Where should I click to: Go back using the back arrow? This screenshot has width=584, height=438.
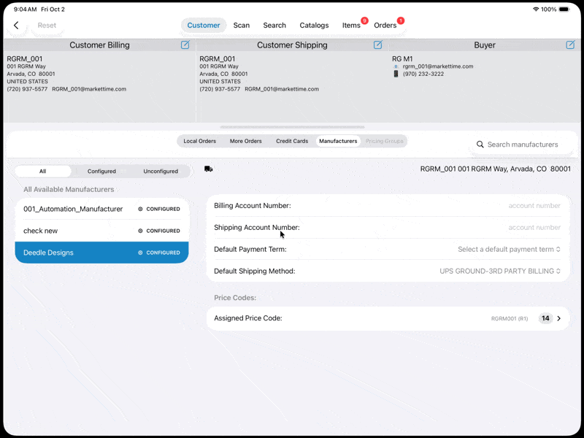pyautogui.click(x=16, y=26)
